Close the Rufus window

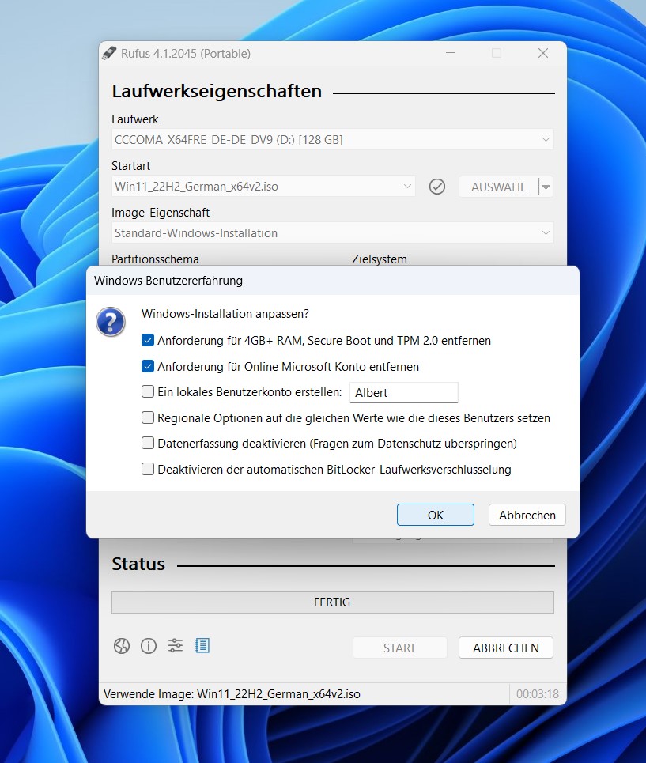[543, 53]
